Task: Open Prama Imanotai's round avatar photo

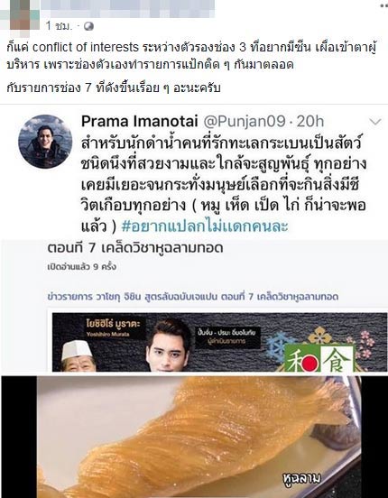Action: pos(45,142)
